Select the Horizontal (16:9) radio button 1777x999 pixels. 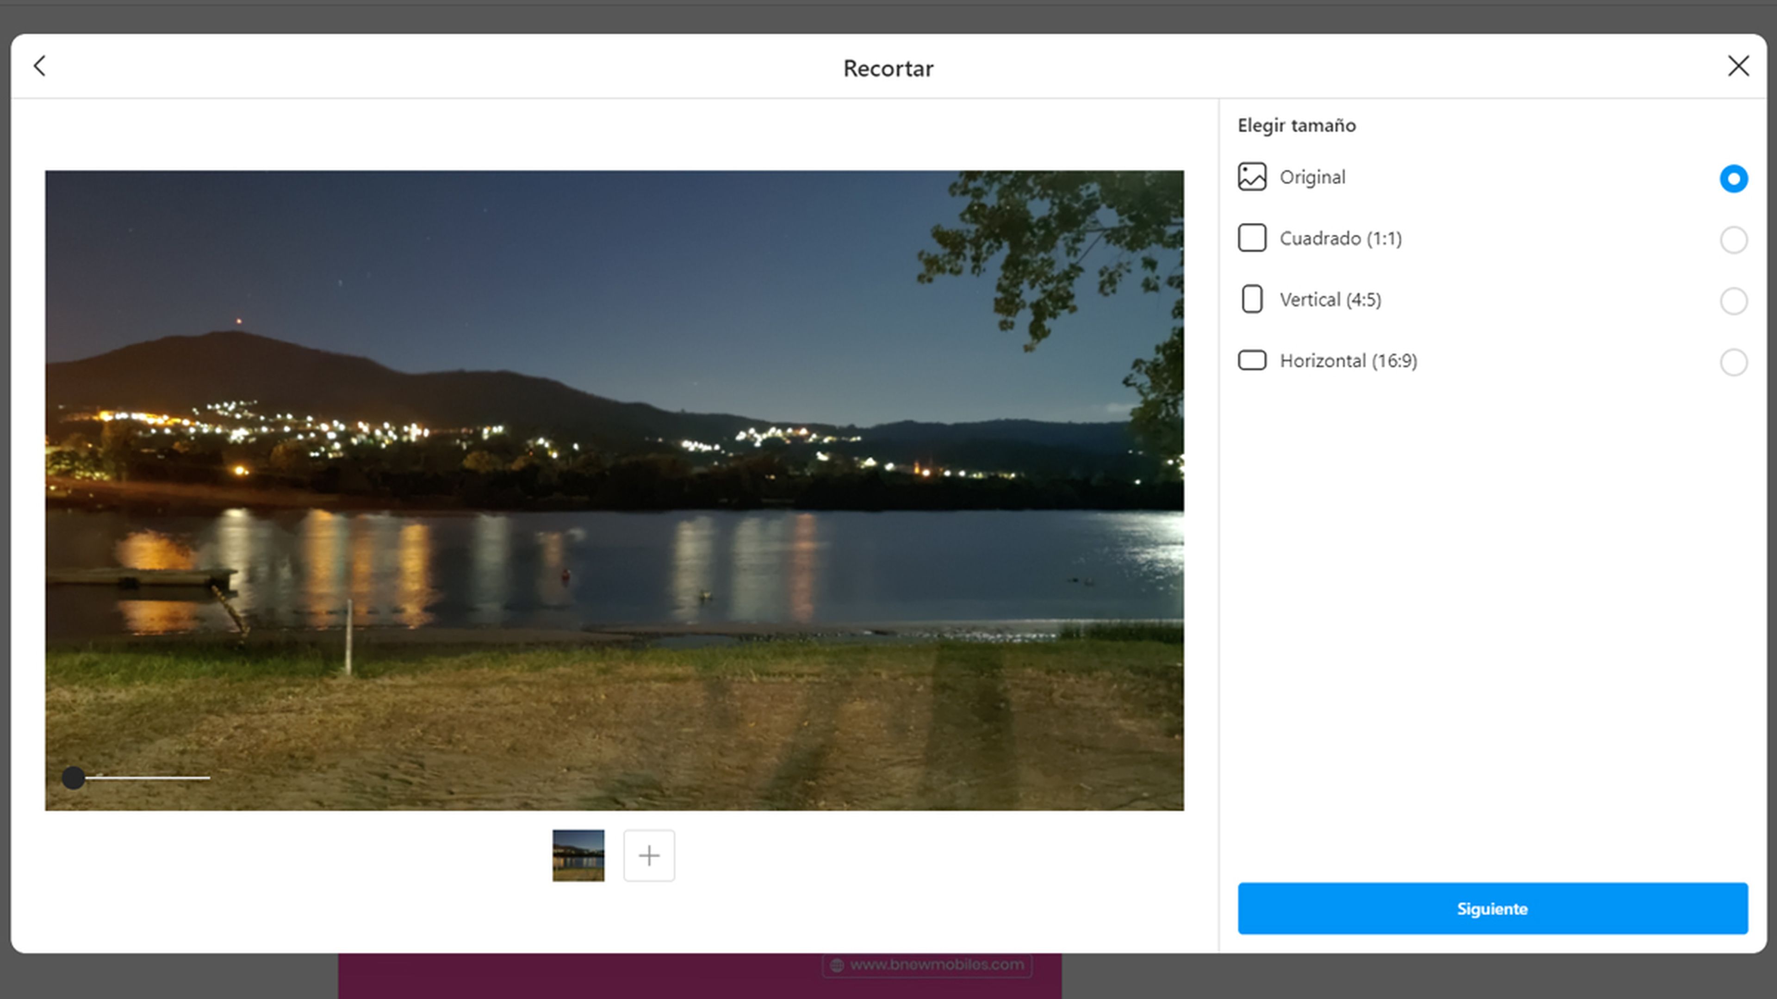1734,362
